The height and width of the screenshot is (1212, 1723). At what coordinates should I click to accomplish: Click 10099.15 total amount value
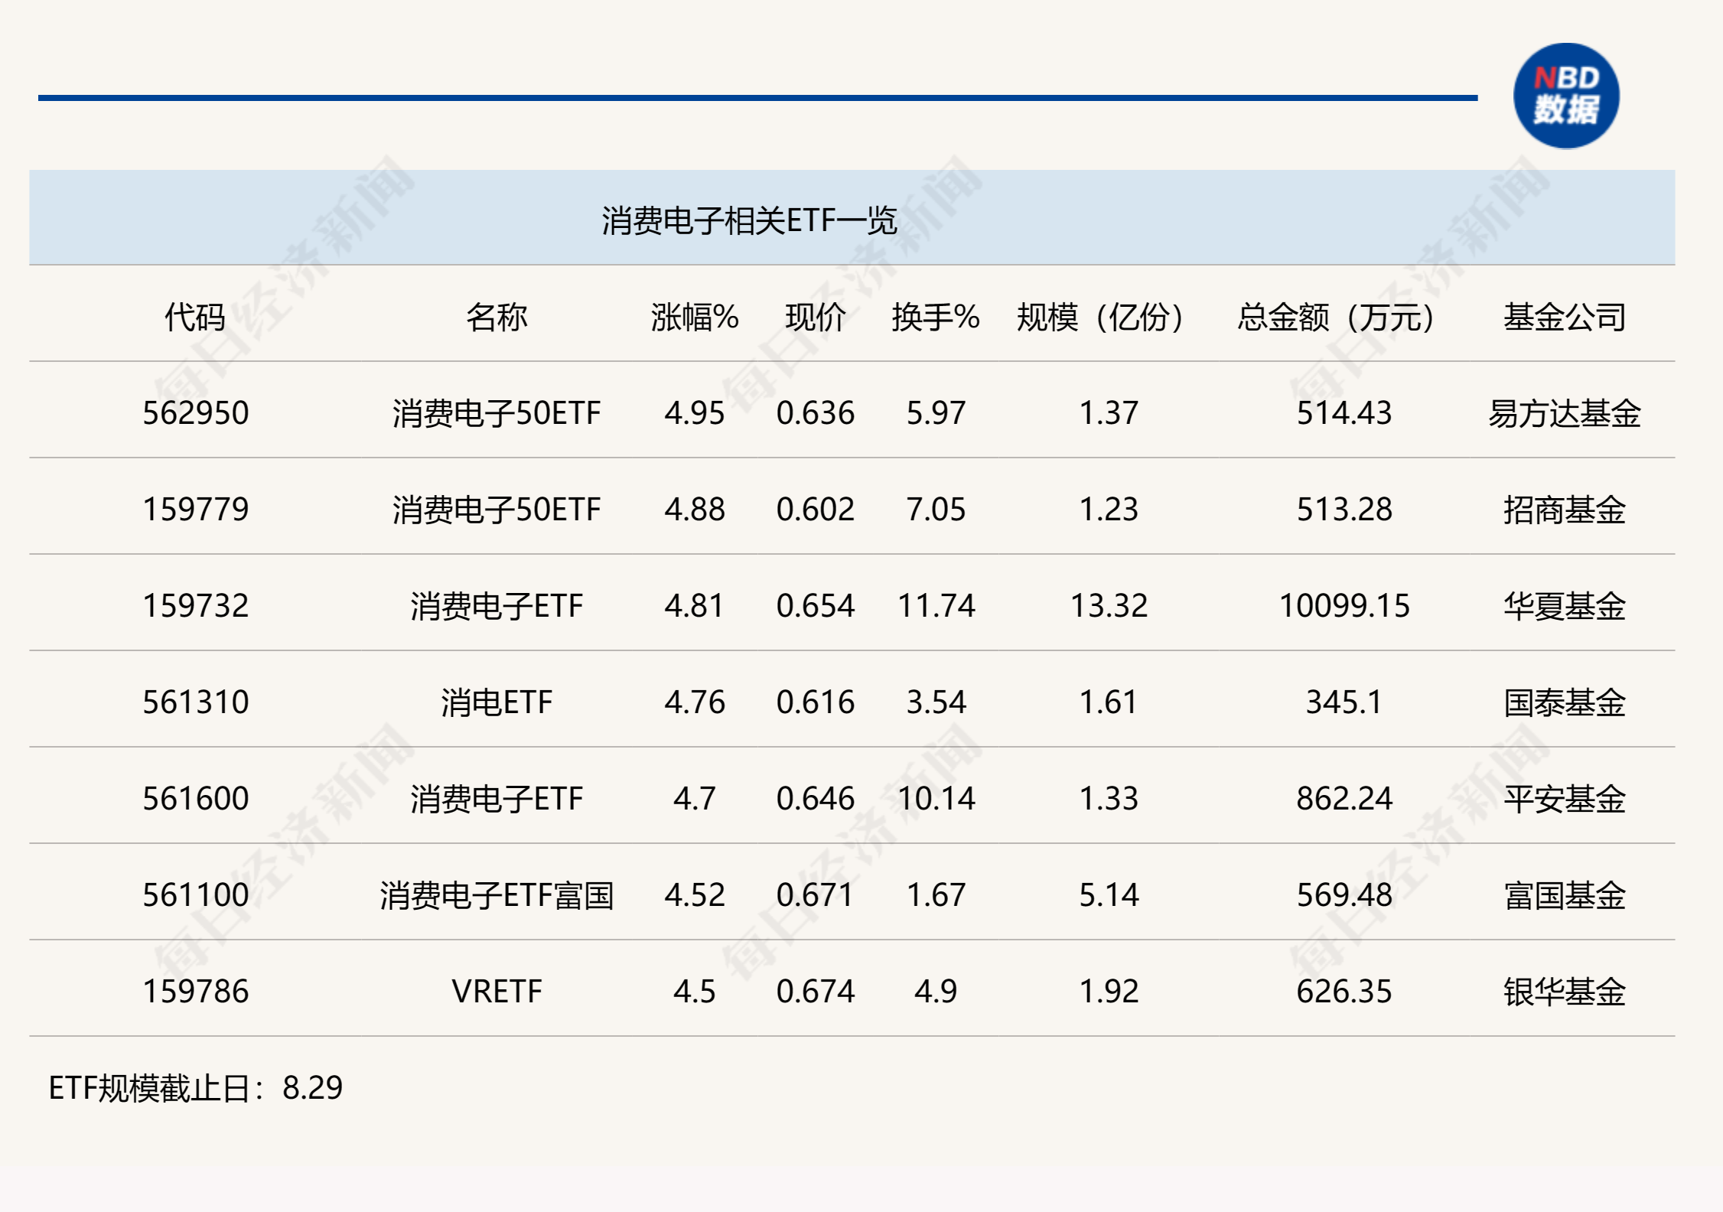[x=1344, y=606]
